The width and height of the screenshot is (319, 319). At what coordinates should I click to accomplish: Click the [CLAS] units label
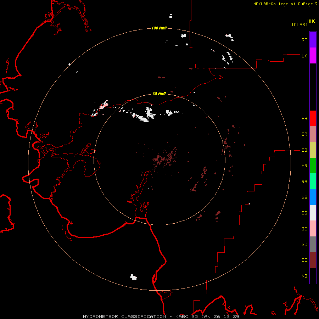(300, 25)
